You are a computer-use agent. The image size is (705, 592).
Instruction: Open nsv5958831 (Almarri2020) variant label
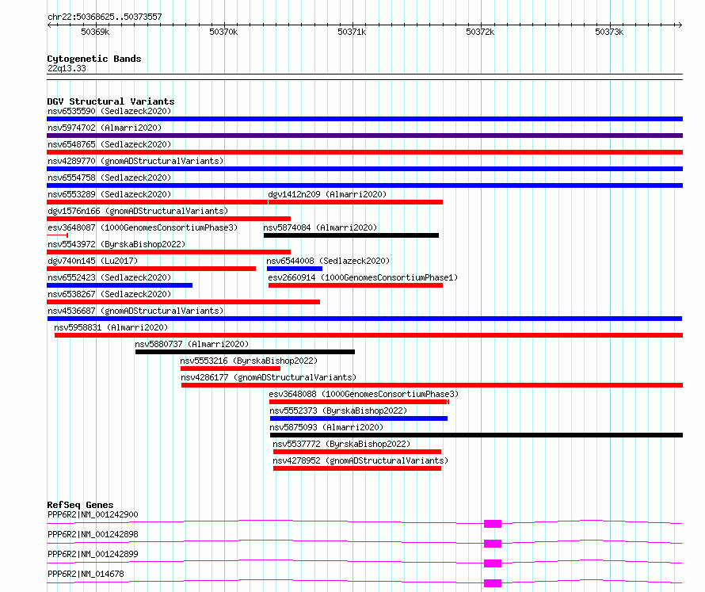pos(111,327)
